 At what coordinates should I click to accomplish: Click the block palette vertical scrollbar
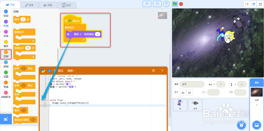[58, 56]
